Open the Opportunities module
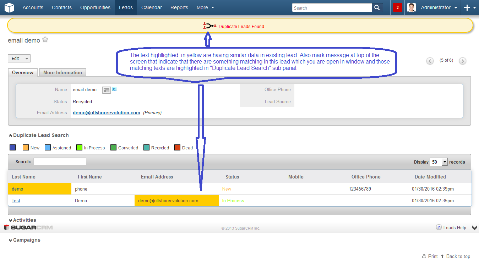479x275 pixels. [95, 7]
